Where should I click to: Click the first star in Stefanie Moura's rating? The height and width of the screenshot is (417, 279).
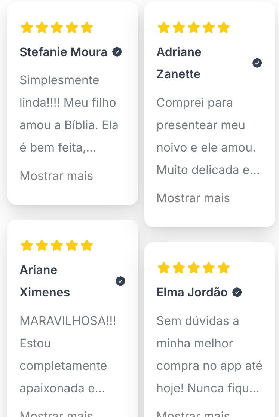point(27,28)
